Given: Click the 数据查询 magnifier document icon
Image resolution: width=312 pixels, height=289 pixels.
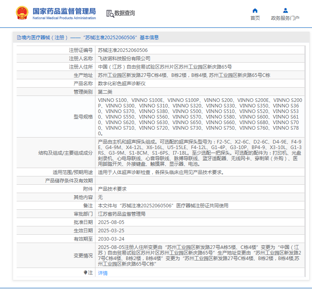Looking at the screenshot, I should (110, 13).
